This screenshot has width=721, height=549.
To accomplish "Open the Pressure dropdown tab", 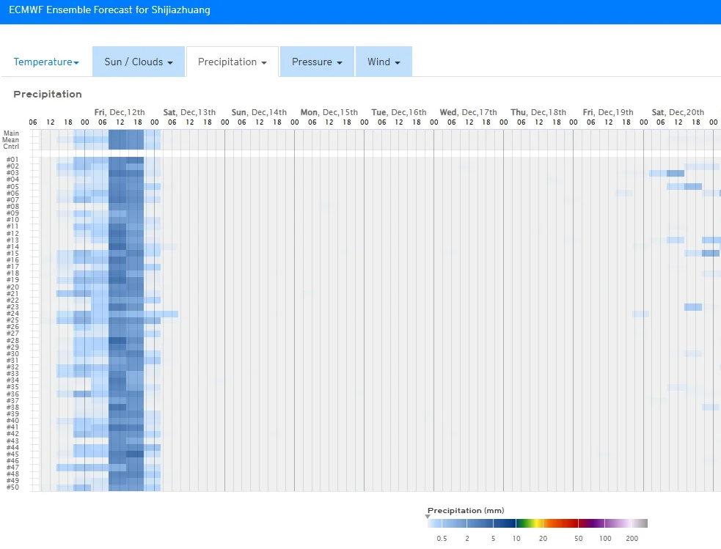I will (x=317, y=62).
